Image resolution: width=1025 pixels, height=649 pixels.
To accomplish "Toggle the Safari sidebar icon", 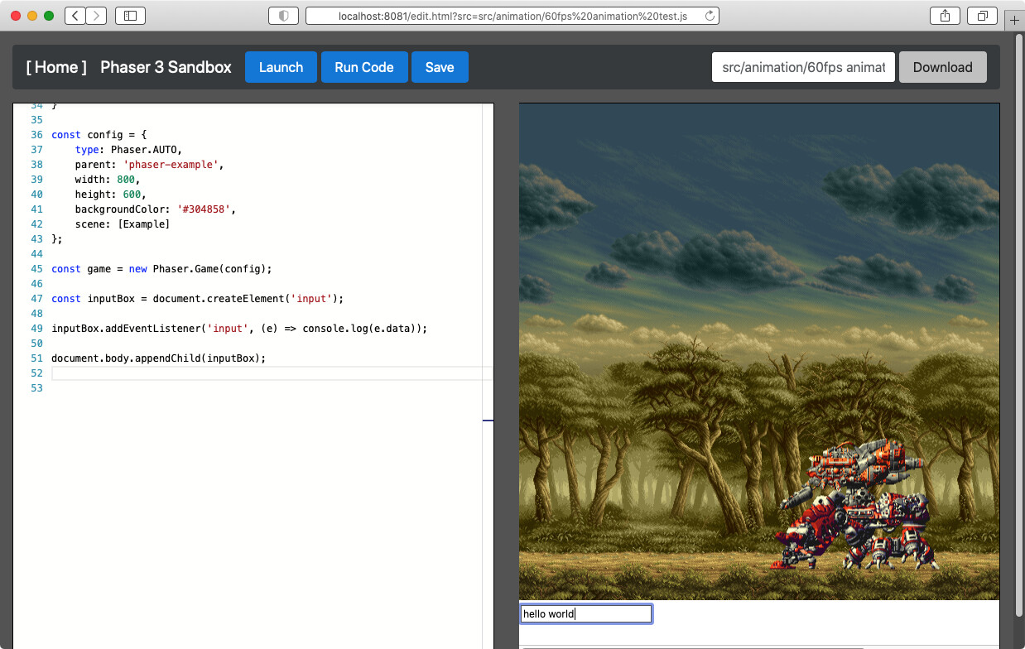I will coord(130,16).
